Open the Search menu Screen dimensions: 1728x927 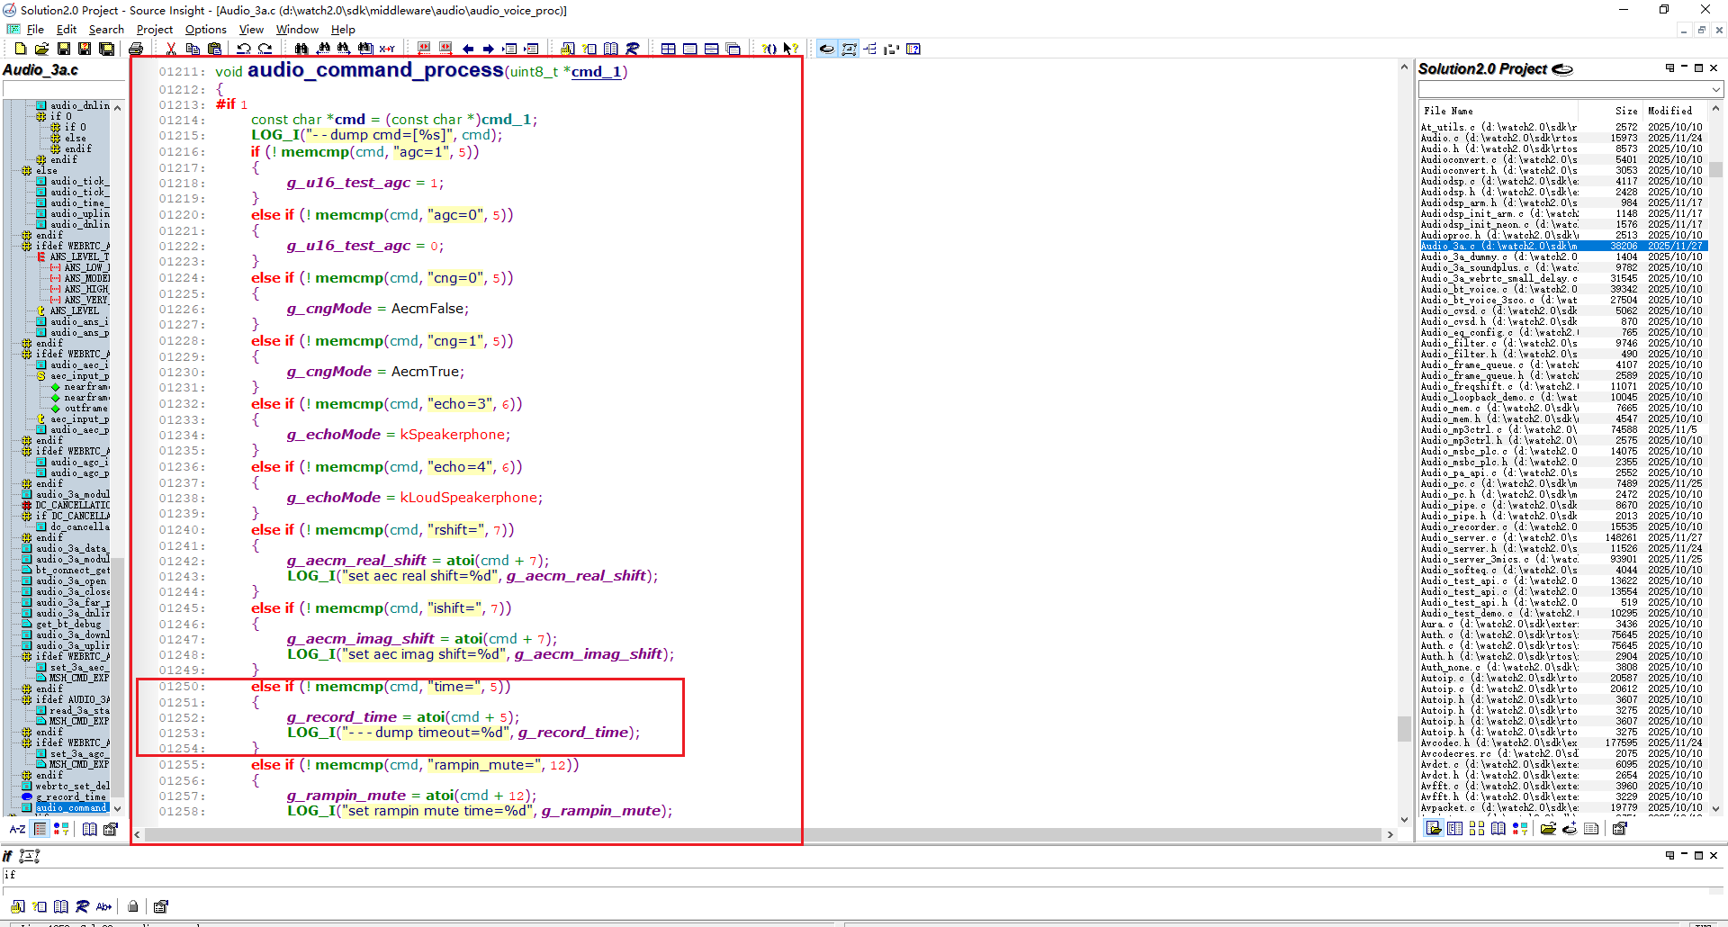pyautogui.click(x=105, y=29)
